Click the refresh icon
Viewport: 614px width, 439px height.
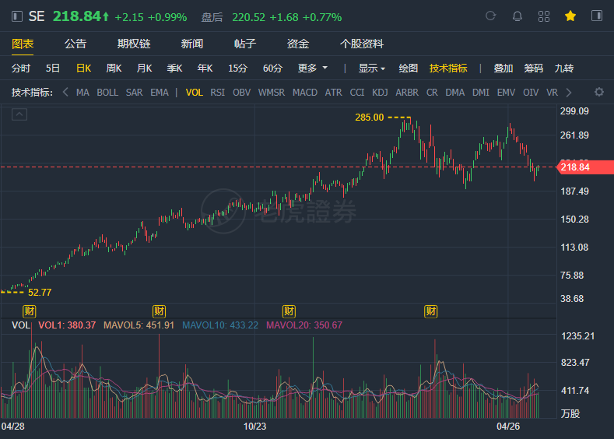coord(490,16)
